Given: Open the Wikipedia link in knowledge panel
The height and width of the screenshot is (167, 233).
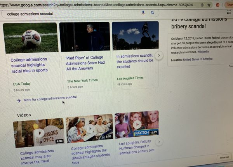Looking at the screenshot, I should click(203, 52).
